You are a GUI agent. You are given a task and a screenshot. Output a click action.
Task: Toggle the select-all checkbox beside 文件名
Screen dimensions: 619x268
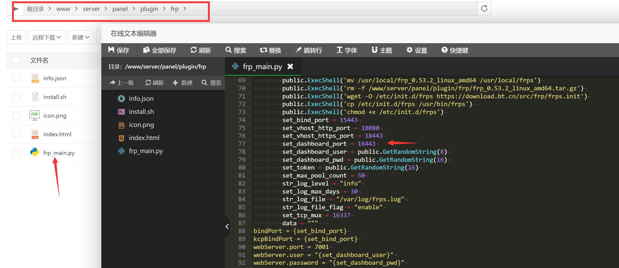16,60
